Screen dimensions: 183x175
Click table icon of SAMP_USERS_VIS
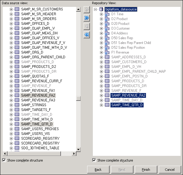[x=17, y=133]
